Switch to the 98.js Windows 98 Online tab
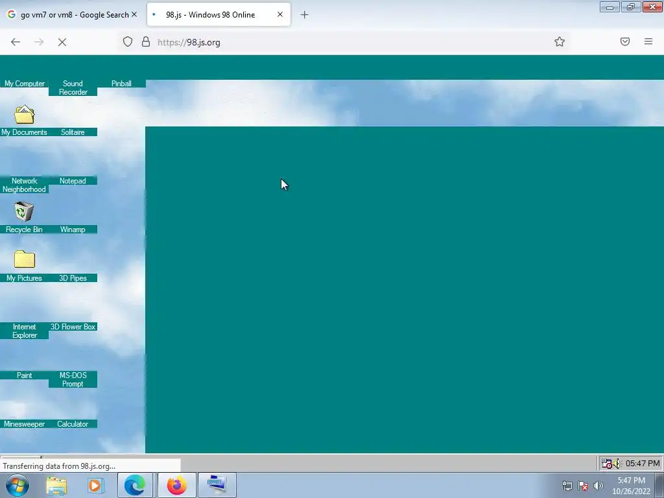Screen dimensions: 664x498 pyautogui.click(x=219, y=15)
